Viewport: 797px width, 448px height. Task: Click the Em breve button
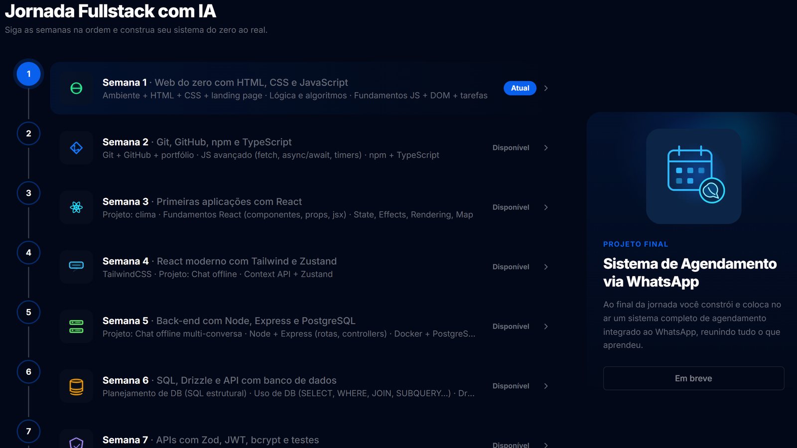tap(693, 378)
